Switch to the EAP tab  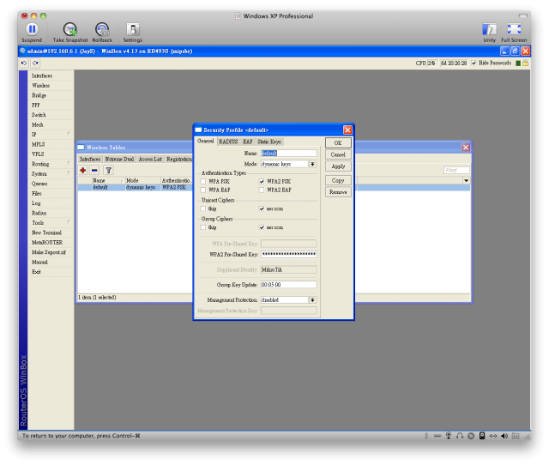(x=248, y=142)
